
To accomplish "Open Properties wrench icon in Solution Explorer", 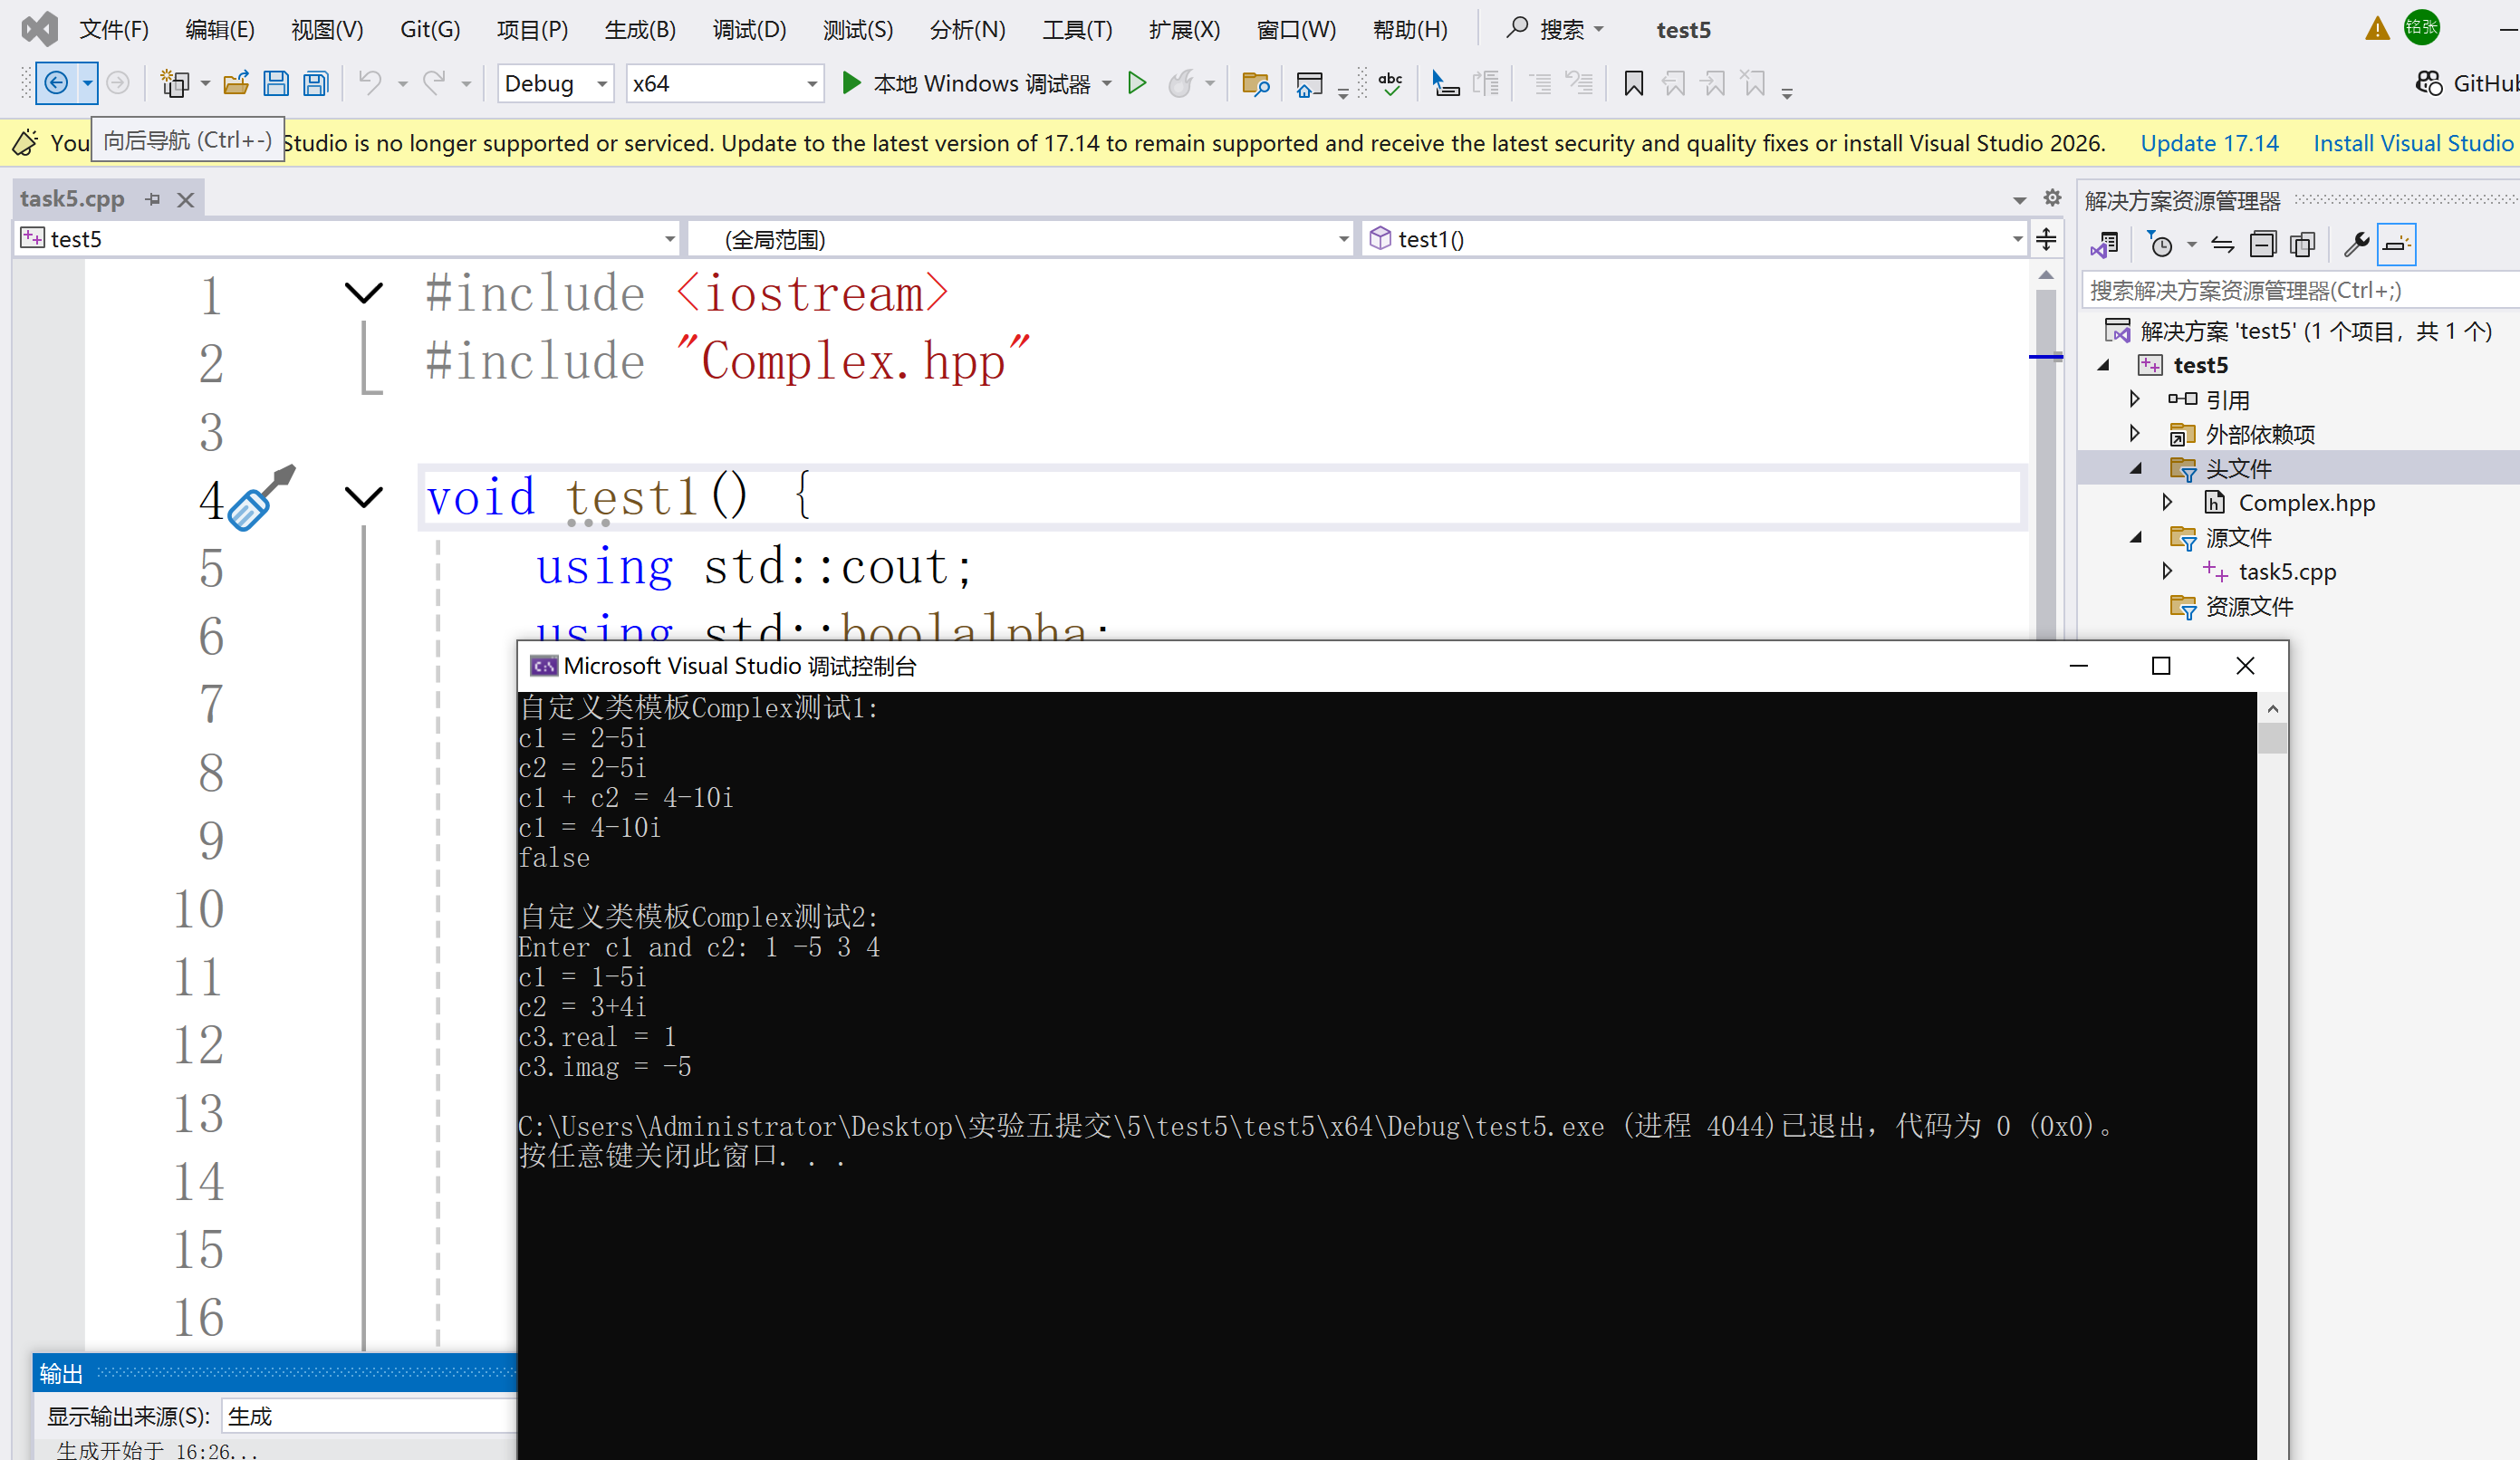I will coord(2356,244).
